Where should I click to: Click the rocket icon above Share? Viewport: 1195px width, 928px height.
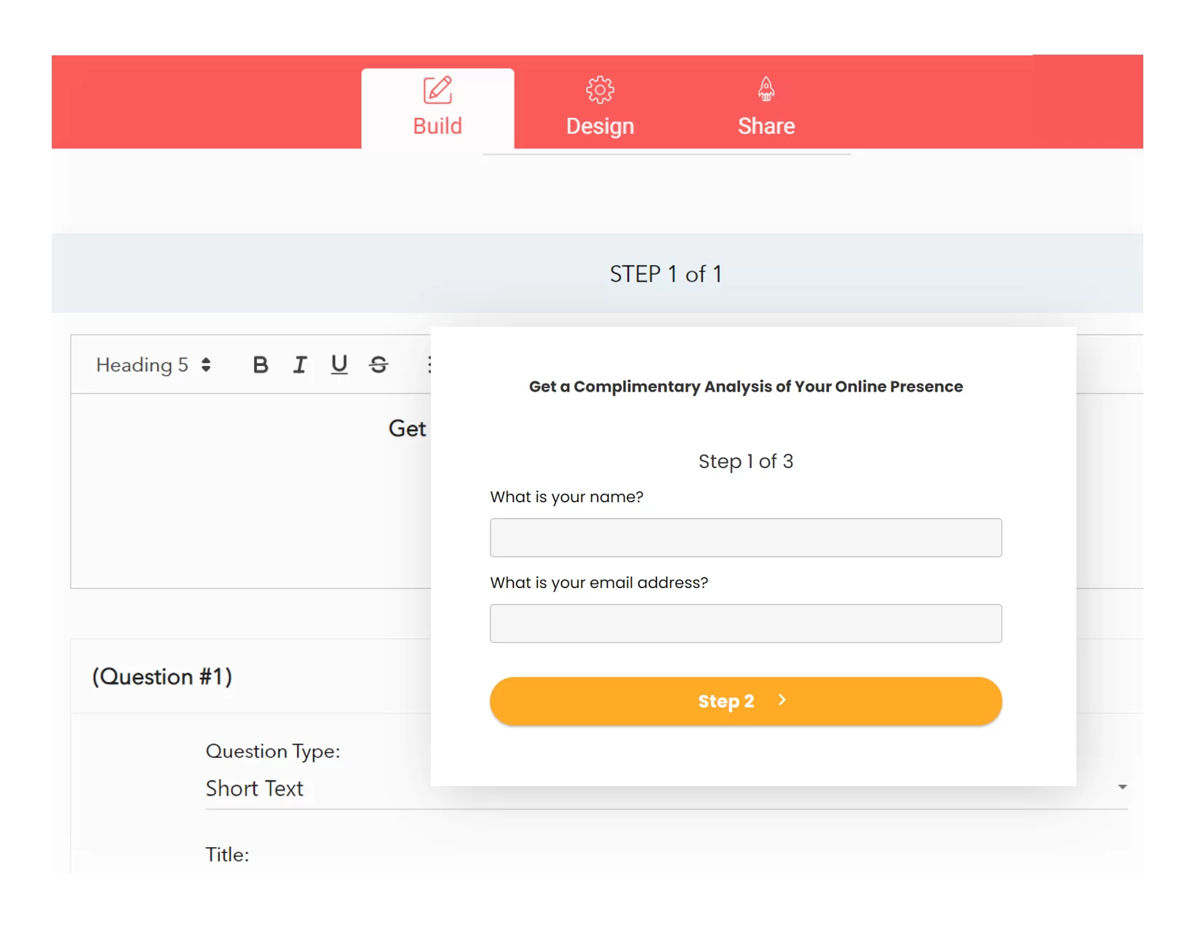[x=766, y=90]
